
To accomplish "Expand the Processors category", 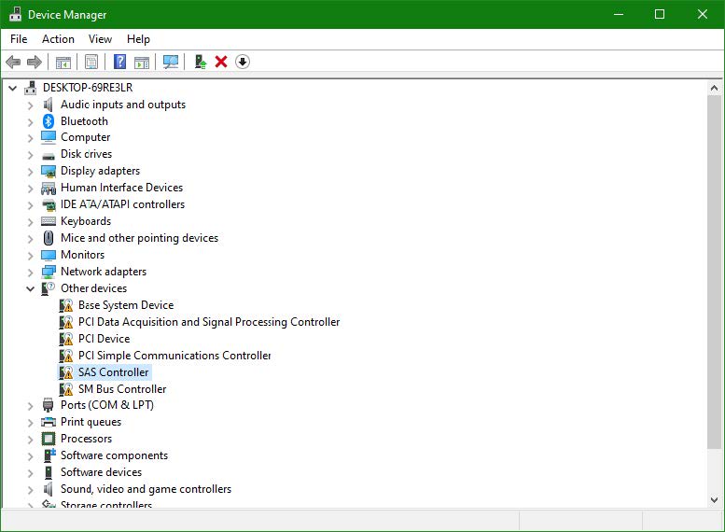I will click(31, 440).
